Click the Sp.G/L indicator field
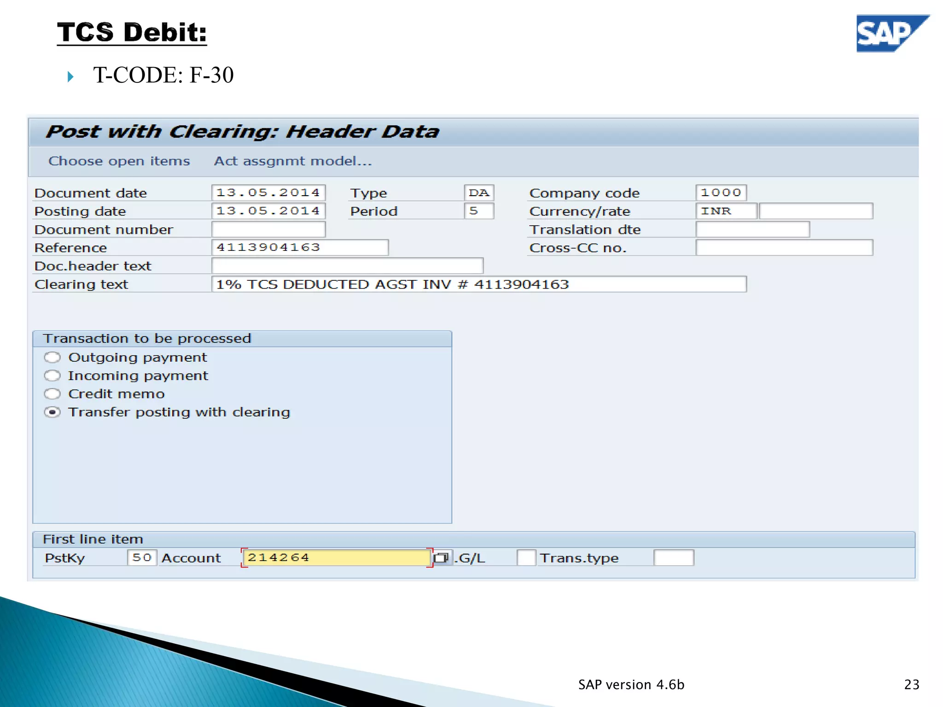 (x=526, y=558)
